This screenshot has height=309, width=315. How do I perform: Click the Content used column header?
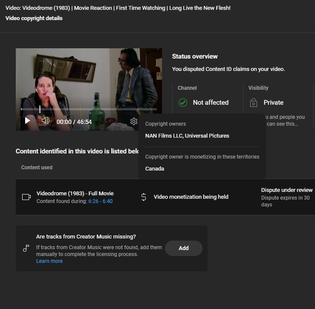pos(37,168)
